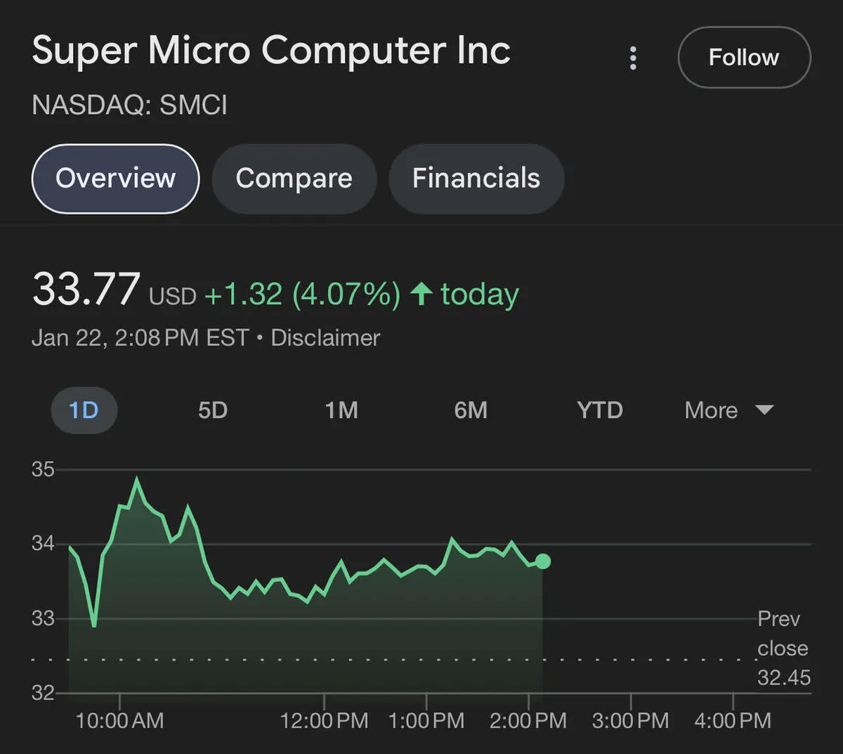Viewport: 843px width, 754px height.
Task: Select the 1D chart range
Action: (x=84, y=410)
